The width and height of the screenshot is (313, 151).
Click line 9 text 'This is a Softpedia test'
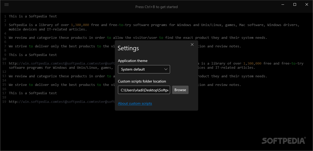[x=33, y=55]
